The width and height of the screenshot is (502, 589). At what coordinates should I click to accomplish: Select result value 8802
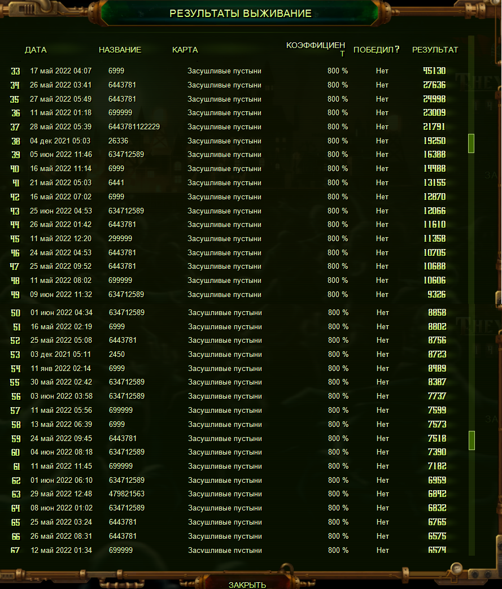click(437, 326)
